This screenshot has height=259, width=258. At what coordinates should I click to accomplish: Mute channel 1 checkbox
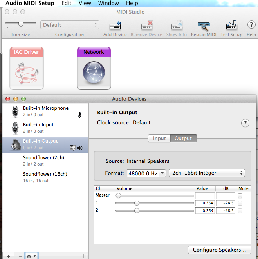tap(240, 203)
